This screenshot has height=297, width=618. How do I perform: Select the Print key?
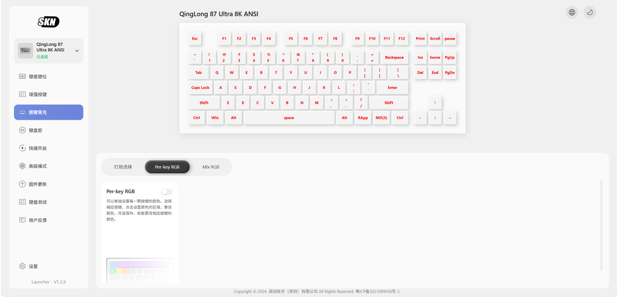pyautogui.click(x=421, y=39)
